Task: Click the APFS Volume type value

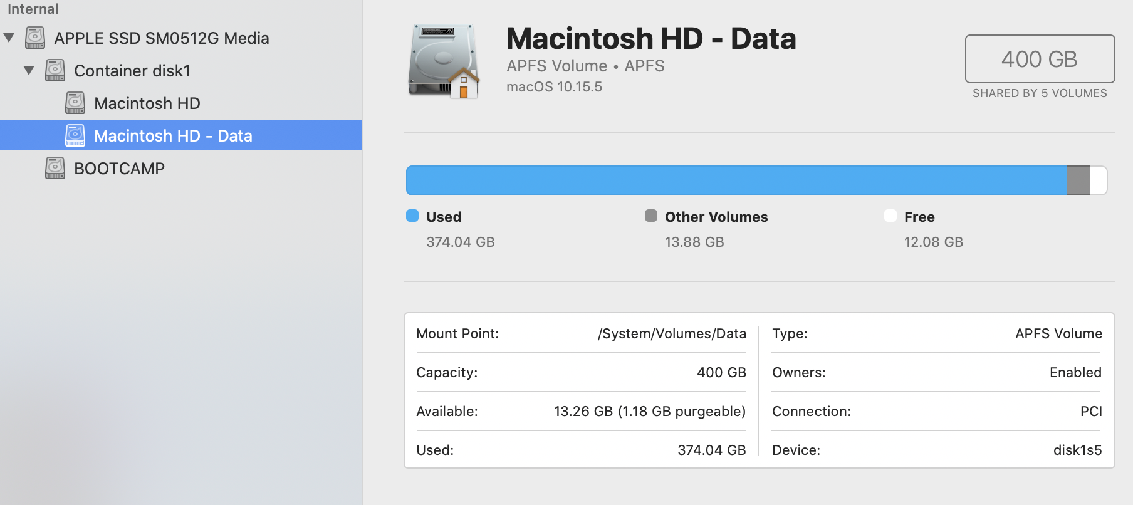Action: tap(1058, 333)
